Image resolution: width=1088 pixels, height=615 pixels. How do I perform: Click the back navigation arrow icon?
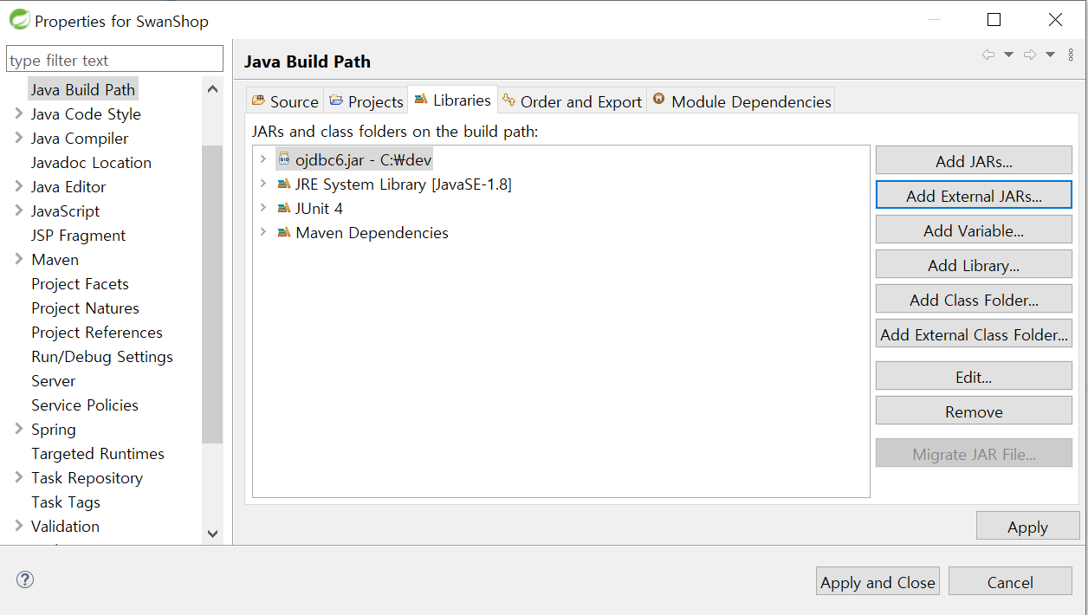[x=988, y=55]
